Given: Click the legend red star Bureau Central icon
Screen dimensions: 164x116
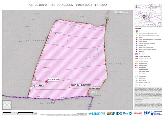Looking at the screenshot, I should pyautogui.click(x=136, y=50).
